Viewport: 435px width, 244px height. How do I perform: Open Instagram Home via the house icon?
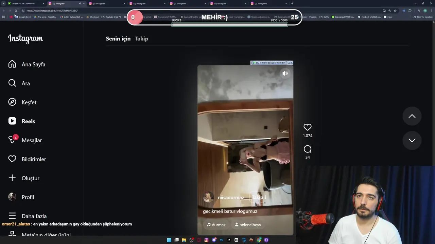tap(12, 64)
